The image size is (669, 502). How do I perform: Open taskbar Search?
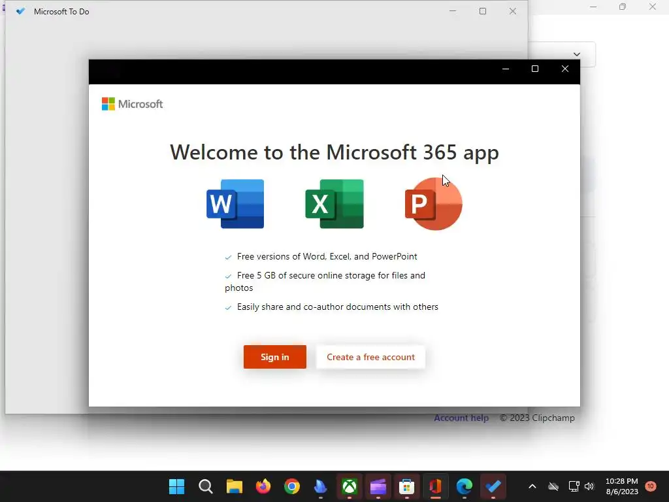point(206,486)
